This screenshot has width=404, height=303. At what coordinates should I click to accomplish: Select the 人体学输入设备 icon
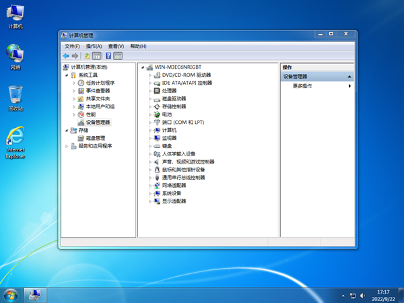point(157,154)
